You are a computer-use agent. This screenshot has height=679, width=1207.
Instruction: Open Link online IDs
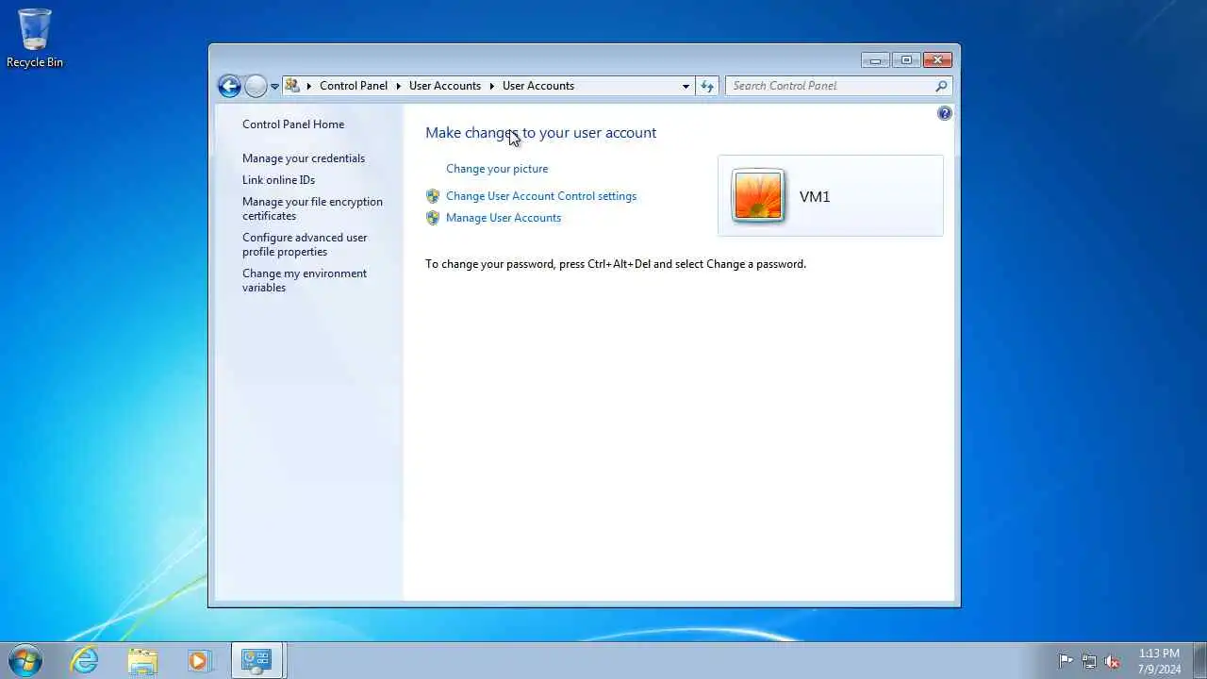point(278,180)
